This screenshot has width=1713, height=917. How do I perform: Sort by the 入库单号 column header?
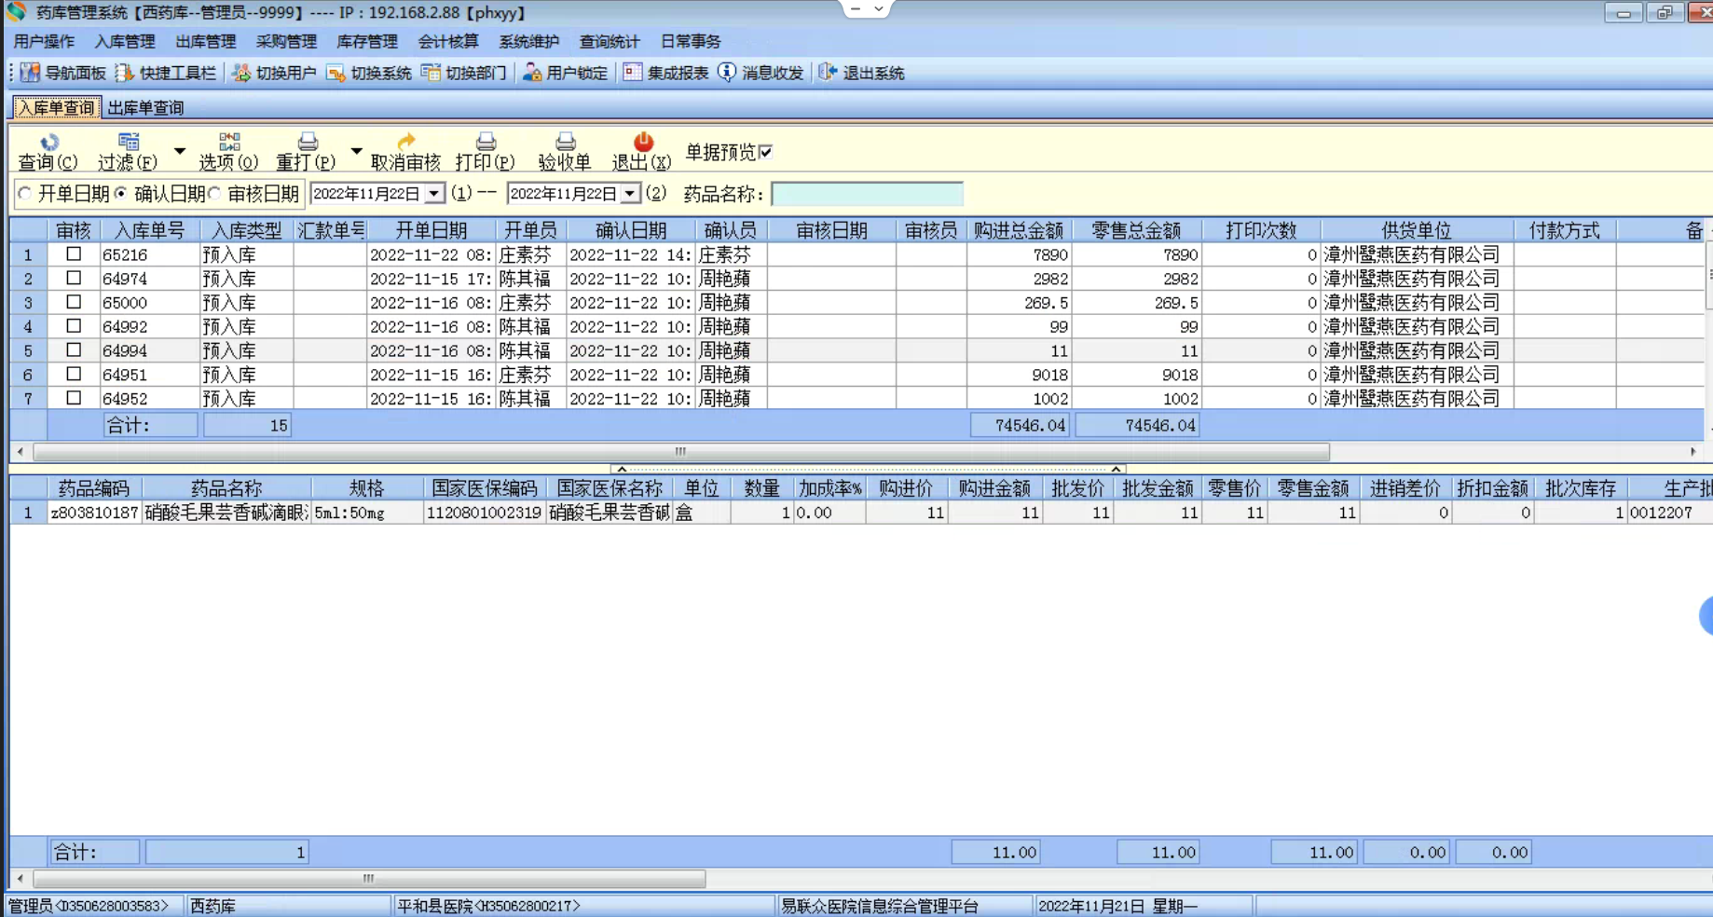click(x=150, y=230)
